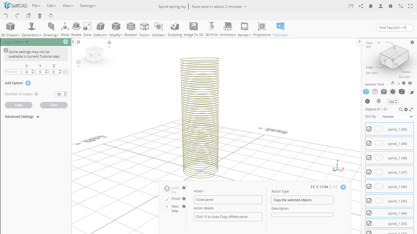Image resolution: width=417 pixels, height=234 pixels.
Task: Open the Image To 3D tool
Action: 193,29
